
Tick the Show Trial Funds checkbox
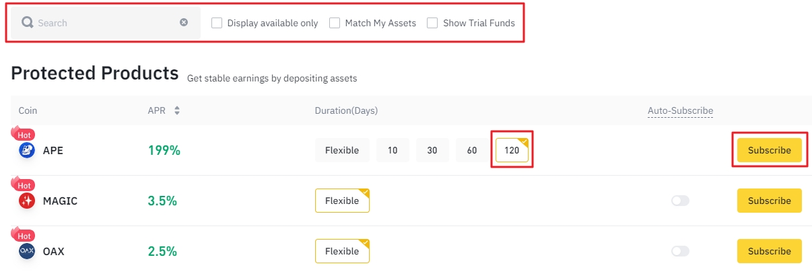[432, 23]
